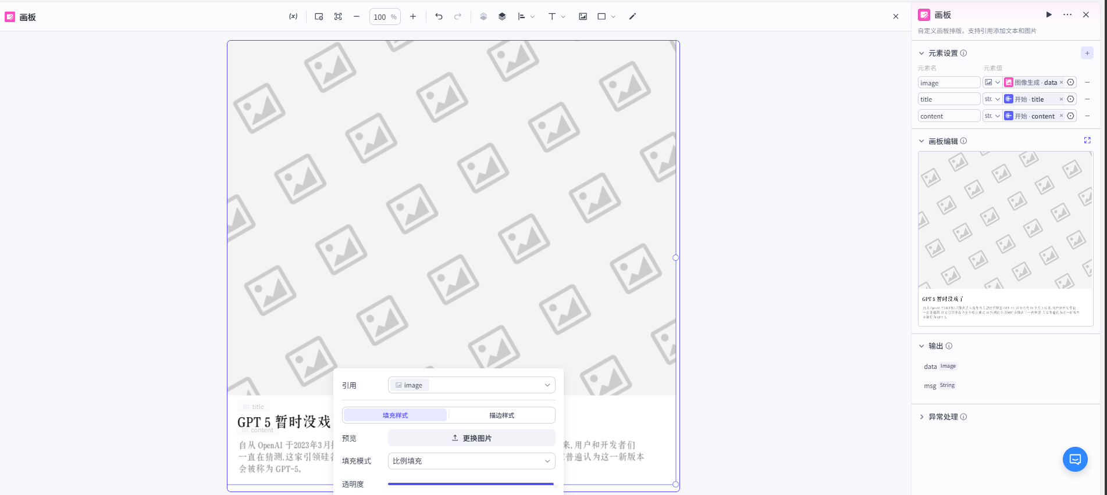
Task: Switch to the 填充样式 tab
Action: point(395,415)
